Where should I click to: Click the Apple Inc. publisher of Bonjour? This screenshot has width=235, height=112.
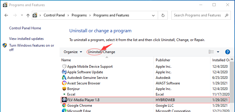(x=164, y=89)
